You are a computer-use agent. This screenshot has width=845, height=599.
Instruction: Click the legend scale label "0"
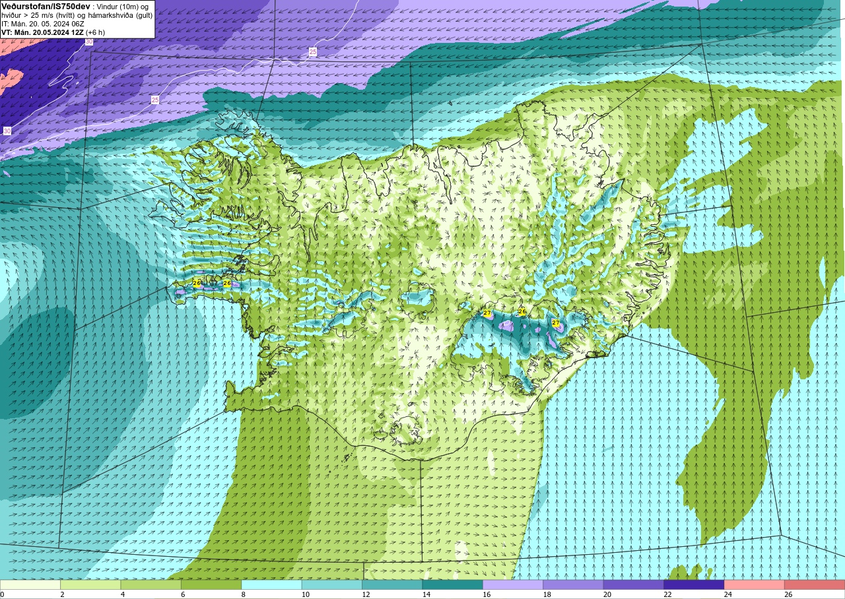coord(3,594)
